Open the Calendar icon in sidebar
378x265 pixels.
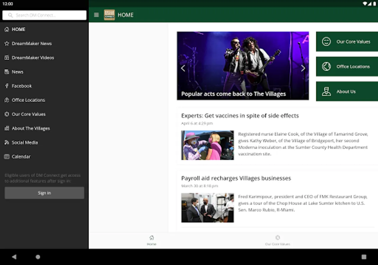tap(7, 157)
